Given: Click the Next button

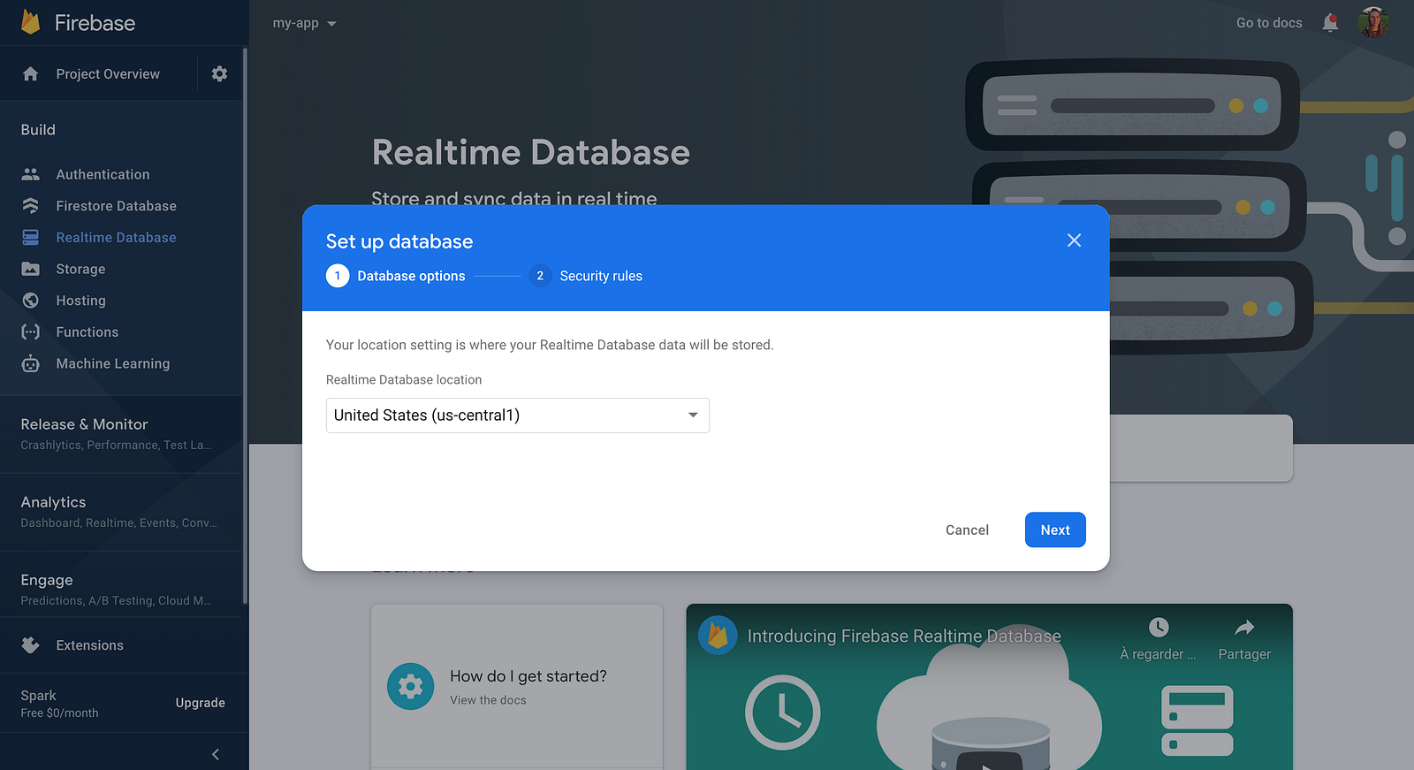Looking at the screenshot, I should [x=1055, y=530].
